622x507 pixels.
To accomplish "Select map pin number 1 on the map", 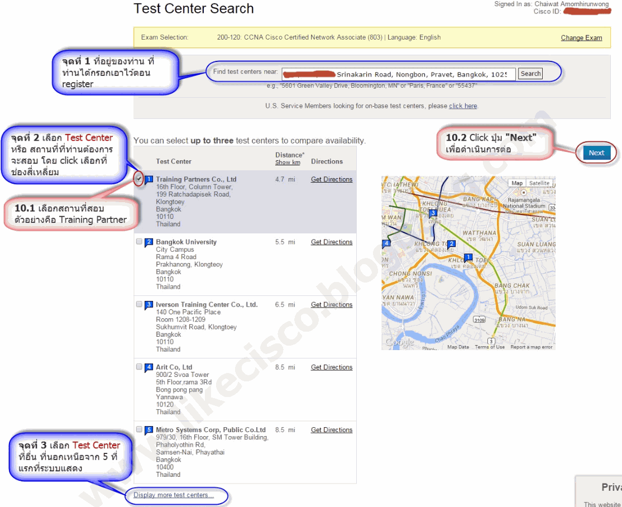I will pyautogui.click(x=468, y=258).
